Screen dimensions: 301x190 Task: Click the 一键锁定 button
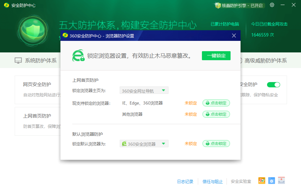pos(216,56)
